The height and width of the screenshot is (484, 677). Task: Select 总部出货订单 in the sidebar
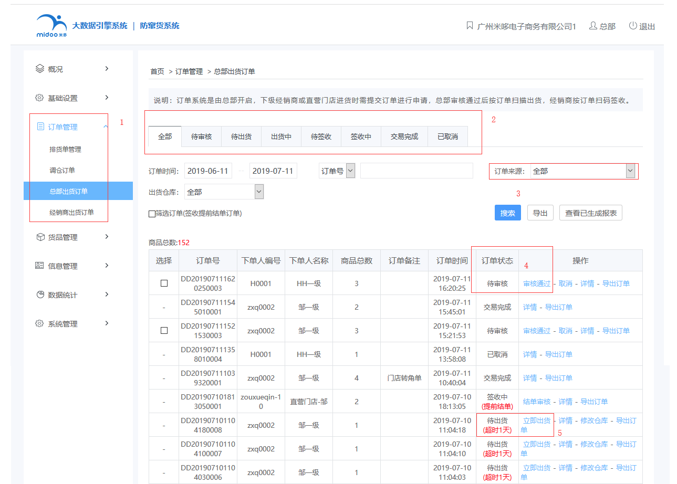click(78, 191)
